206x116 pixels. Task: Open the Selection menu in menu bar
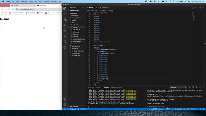tap(24, 1)
